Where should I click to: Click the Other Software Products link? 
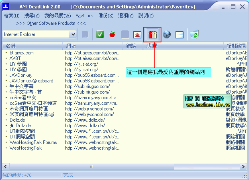(51, 23)
